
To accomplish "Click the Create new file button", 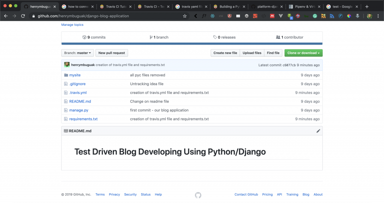I will [225, 53].
